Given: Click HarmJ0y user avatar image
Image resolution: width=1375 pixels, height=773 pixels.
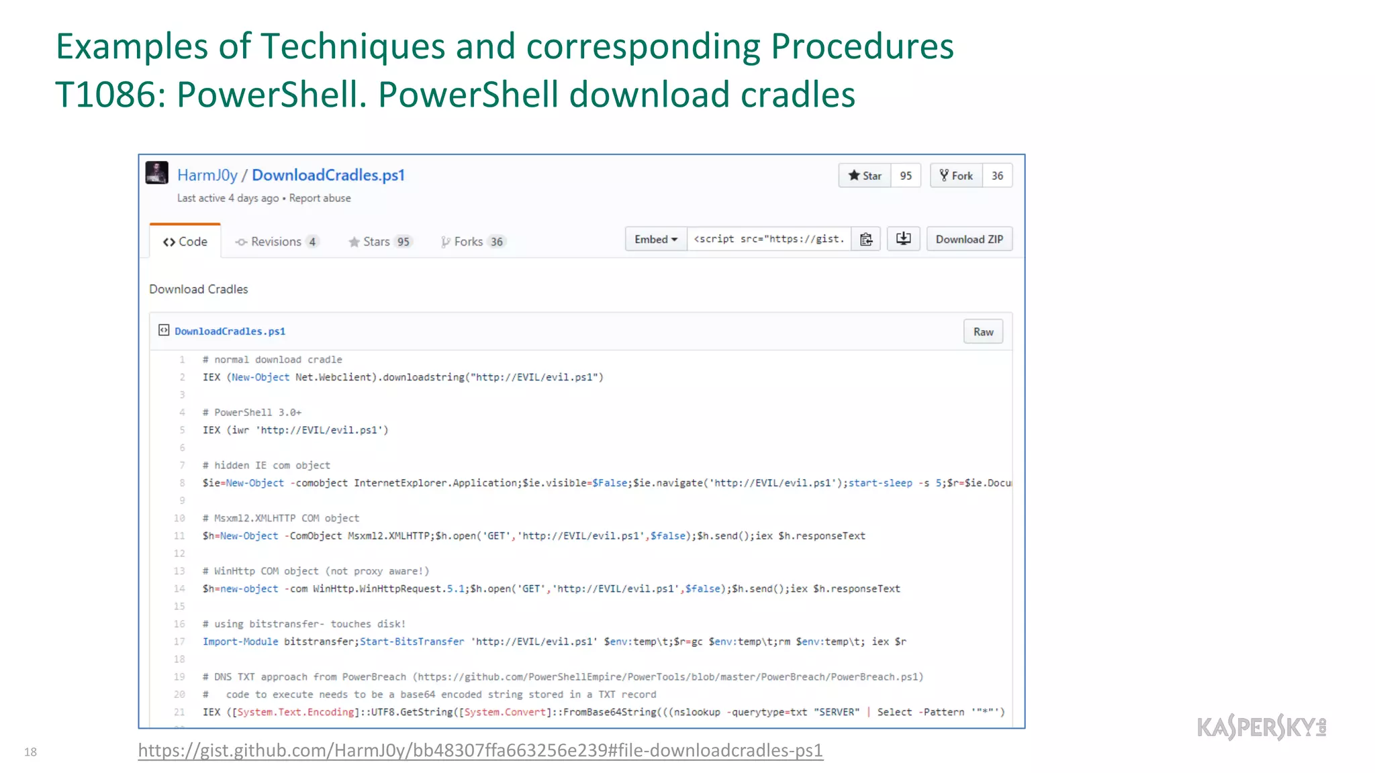Looking at the screenshot, I should tap(157, 172).
